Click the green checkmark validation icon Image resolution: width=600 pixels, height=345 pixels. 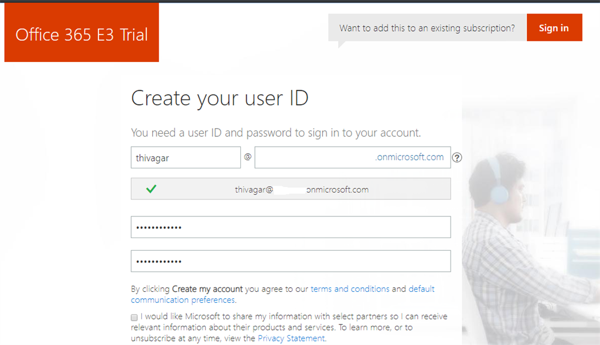pyautogui.click(x=151, y=189)
